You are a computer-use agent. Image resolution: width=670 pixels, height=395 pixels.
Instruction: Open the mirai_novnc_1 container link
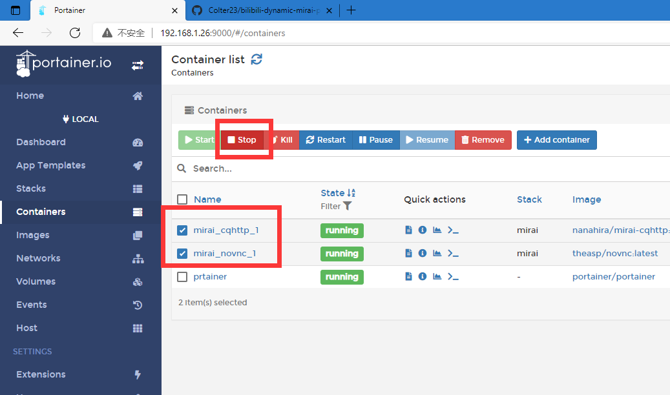(225, 253)
